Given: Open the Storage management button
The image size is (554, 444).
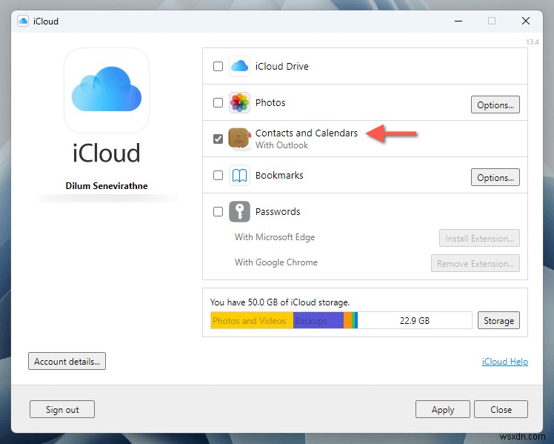Looking at the screenshot, I should pyautogui.click(x=498, y=320).
